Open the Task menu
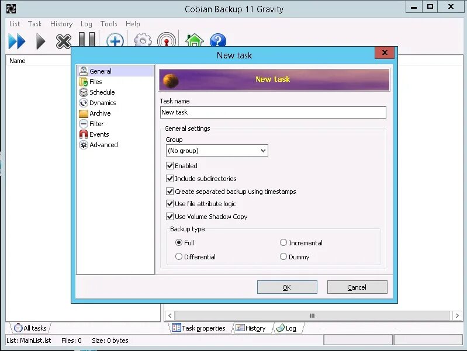 [x=35, y=24]
